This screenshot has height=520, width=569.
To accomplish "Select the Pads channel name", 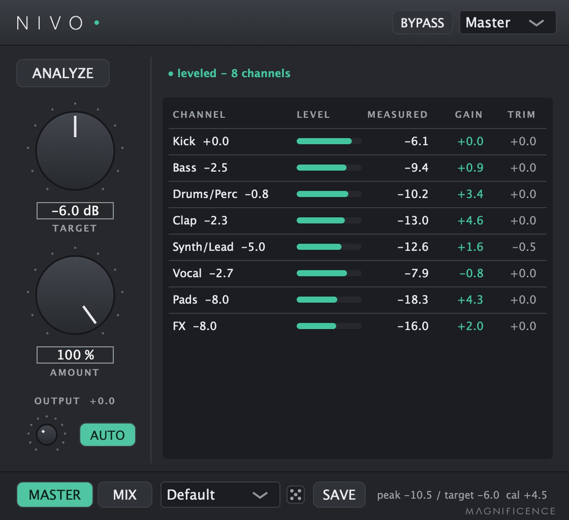I will pos(185,299).
